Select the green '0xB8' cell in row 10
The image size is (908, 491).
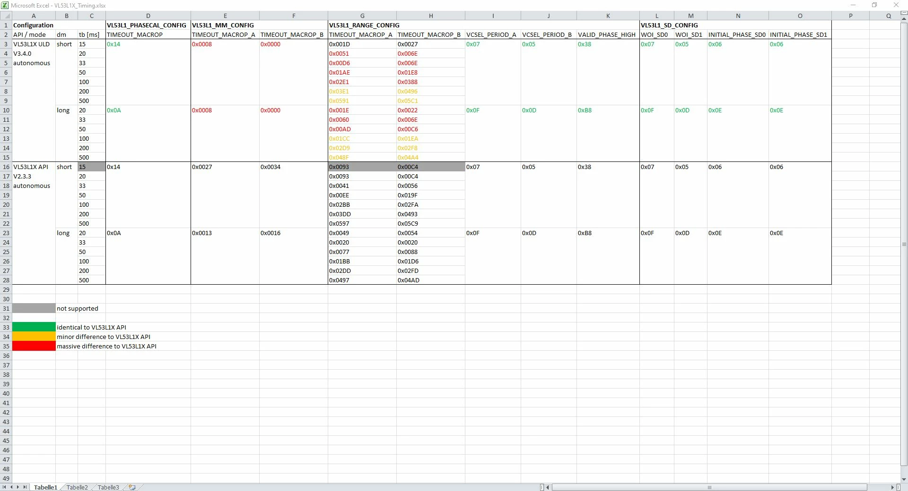[x=608, y=110]
